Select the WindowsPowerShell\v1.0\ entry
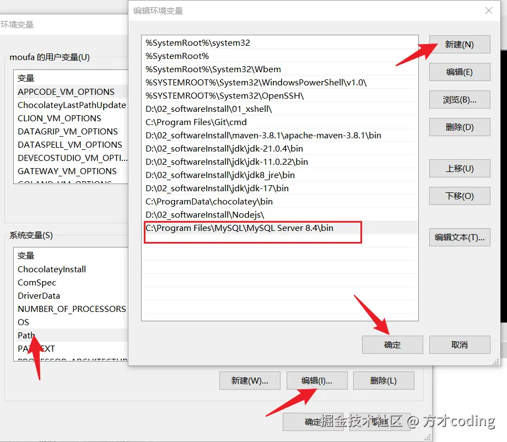Viewport: 507px width, 442px height. click(x=280, y=83)
